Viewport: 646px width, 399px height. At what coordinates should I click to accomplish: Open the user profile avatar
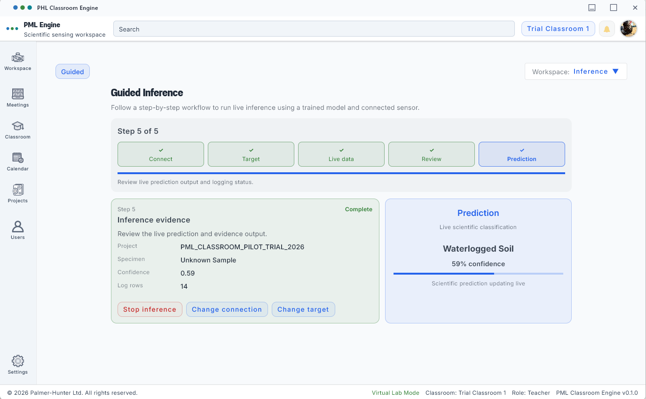[629, 29]
